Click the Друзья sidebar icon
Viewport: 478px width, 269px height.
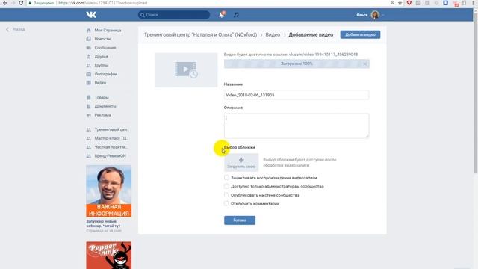[89, 57]
